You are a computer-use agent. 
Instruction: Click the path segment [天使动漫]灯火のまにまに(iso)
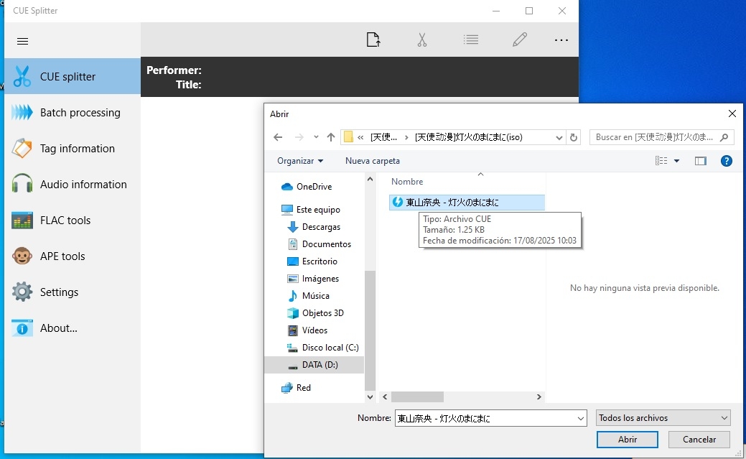pyautogui.click(x=469, y=137)
